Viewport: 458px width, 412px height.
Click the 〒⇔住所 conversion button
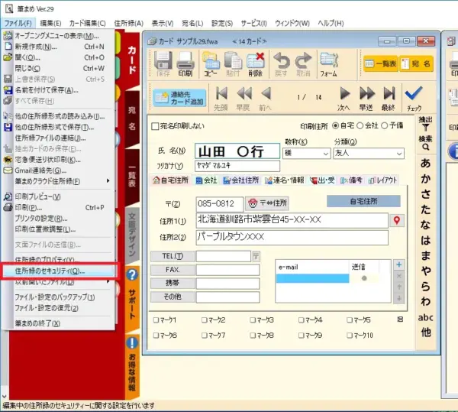[267, 203]
